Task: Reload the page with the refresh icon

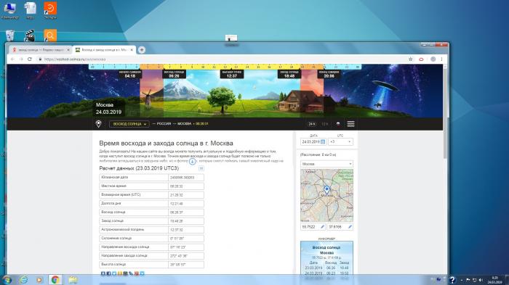Action: tap(30, 59)
